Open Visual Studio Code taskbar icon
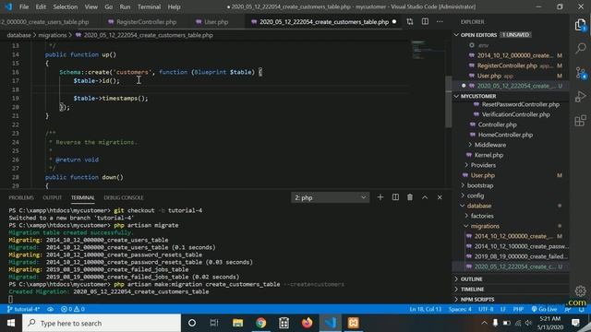Viewport: 591px width, 332px height. pyautogui.click(x=331, y=323)
